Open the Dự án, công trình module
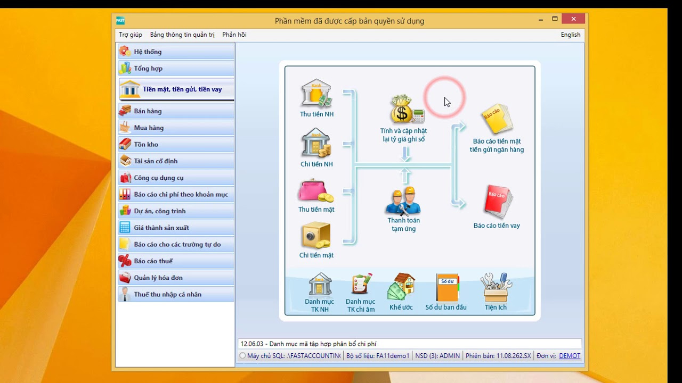Screen dimensions: 682x383 coord(176,211)
